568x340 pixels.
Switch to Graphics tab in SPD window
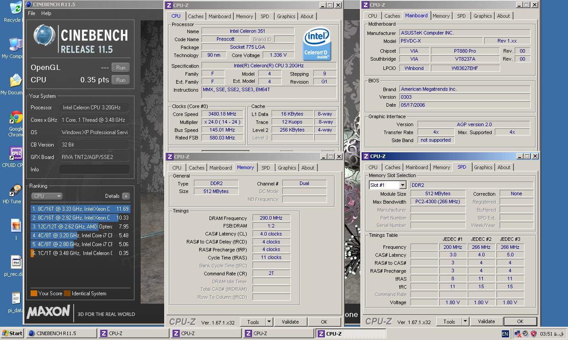pyautogui.click(x=483, y=167)
